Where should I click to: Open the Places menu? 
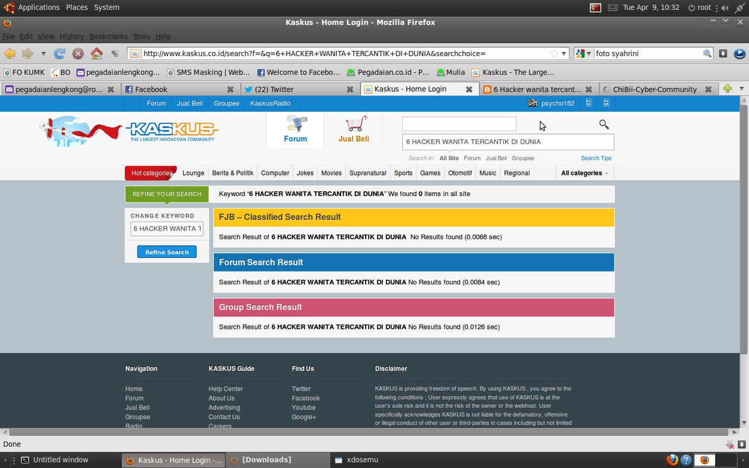coord(77,7)
